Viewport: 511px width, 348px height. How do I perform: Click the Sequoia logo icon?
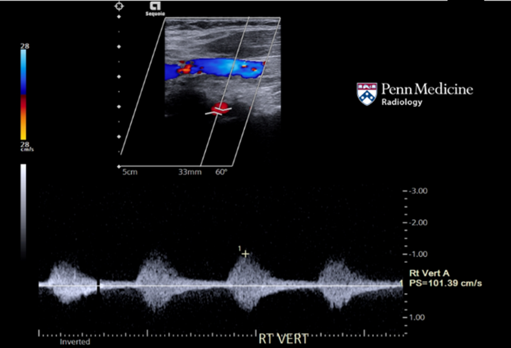click(x=155, y=7)
